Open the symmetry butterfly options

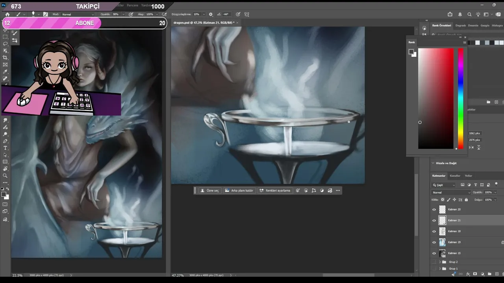(247, 15)
